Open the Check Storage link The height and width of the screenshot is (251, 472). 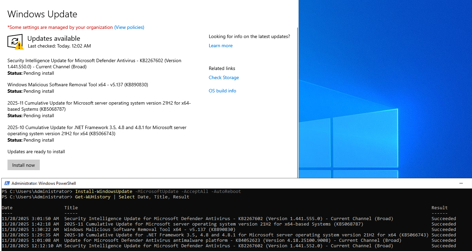[x=224, y=77]
